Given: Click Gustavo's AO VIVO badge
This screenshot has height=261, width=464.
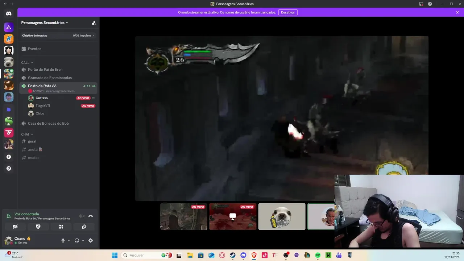Looking at the screenshot, I should pyautogui.click(x=83, y=98).
